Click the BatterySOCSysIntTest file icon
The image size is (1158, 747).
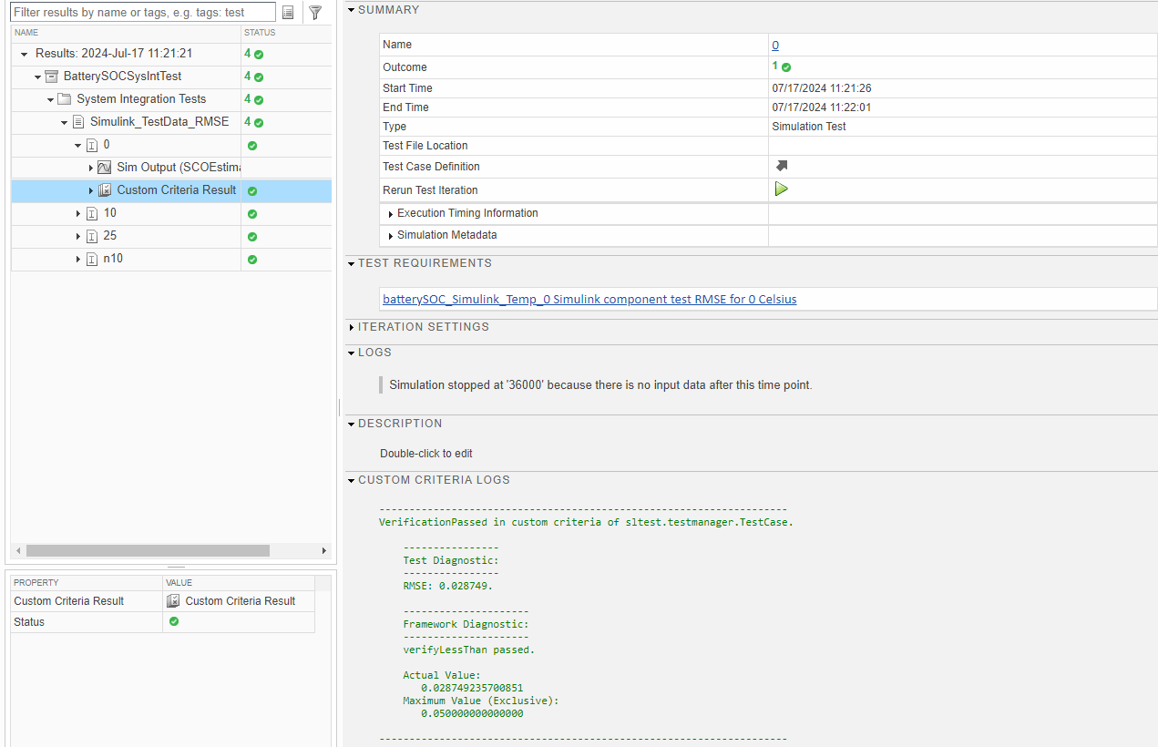point(52,77)
